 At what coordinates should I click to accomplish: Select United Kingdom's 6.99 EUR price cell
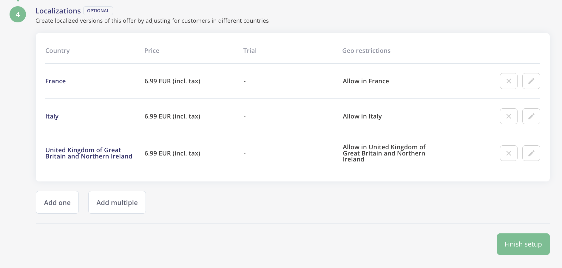(x=172, y=153)
